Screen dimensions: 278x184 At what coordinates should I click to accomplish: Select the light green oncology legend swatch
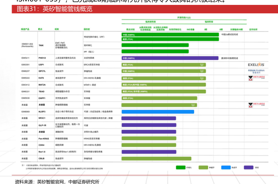point(203,168)
